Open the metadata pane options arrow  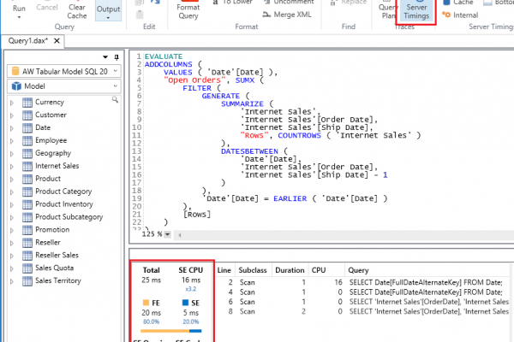click(x=105, y=57)
